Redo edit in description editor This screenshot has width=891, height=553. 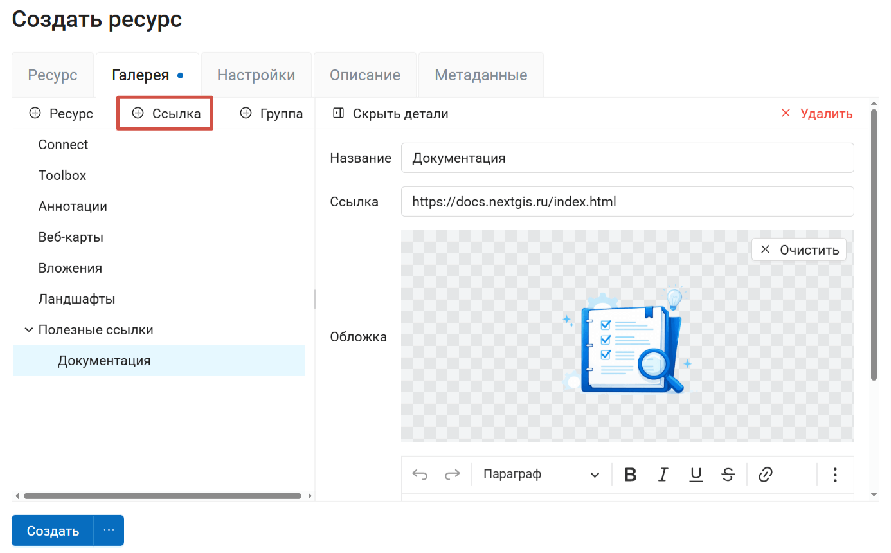[453, 475]
